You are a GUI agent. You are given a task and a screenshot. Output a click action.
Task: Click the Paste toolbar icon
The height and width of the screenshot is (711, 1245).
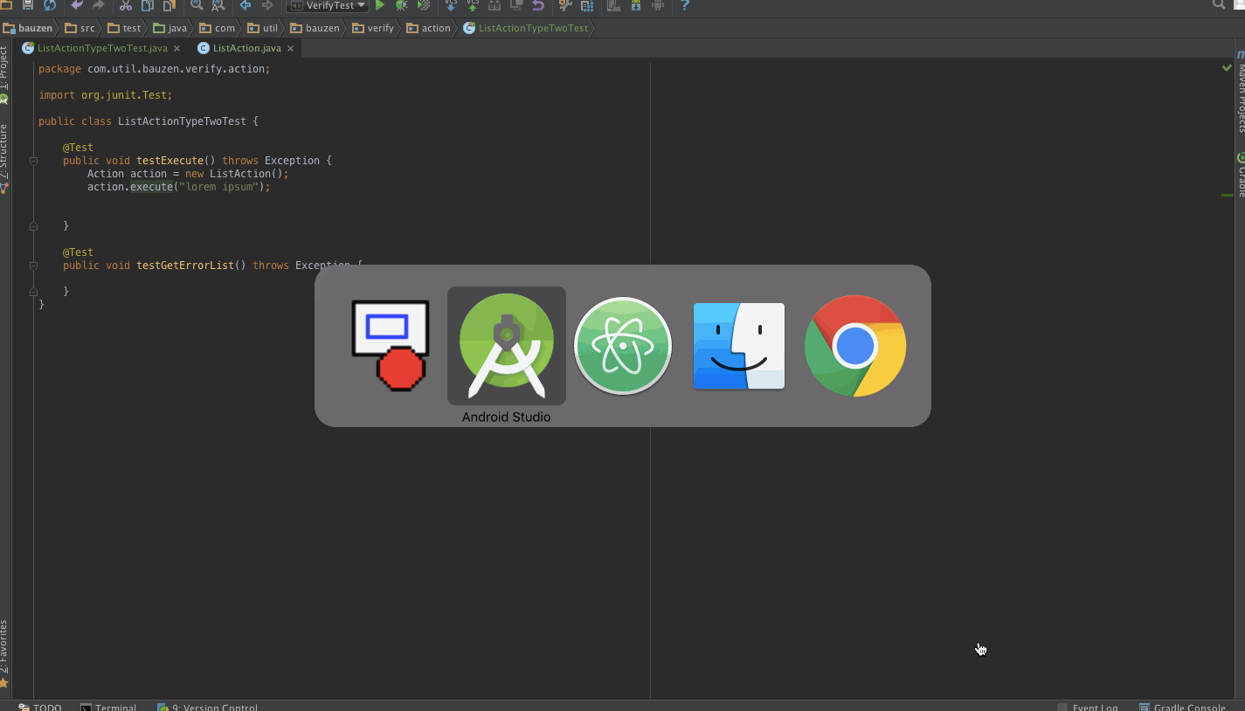(169, 5)
